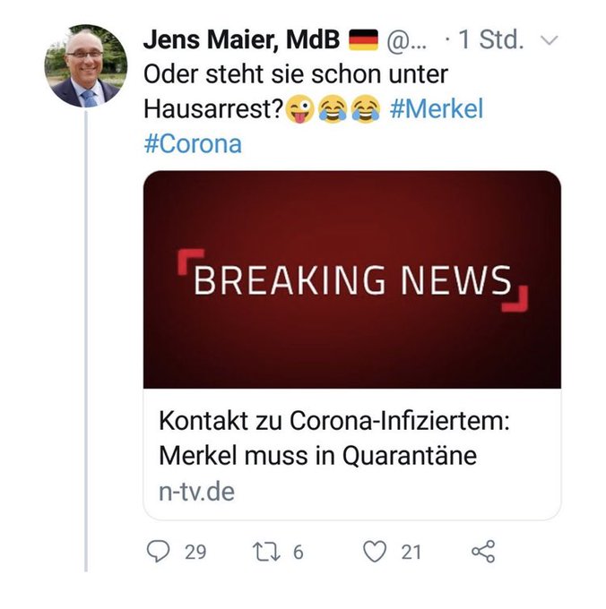
Task: Reply using the speech bubble icon
Action: pos(158,551)
